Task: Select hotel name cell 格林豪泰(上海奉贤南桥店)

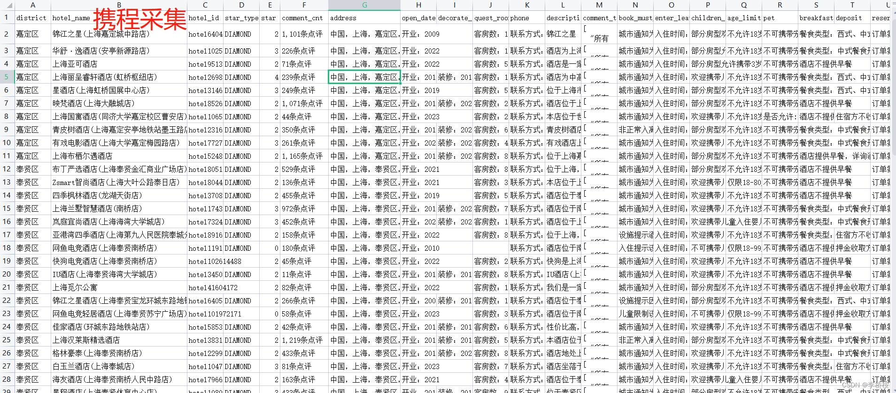Action: click(x=119, y=353)
